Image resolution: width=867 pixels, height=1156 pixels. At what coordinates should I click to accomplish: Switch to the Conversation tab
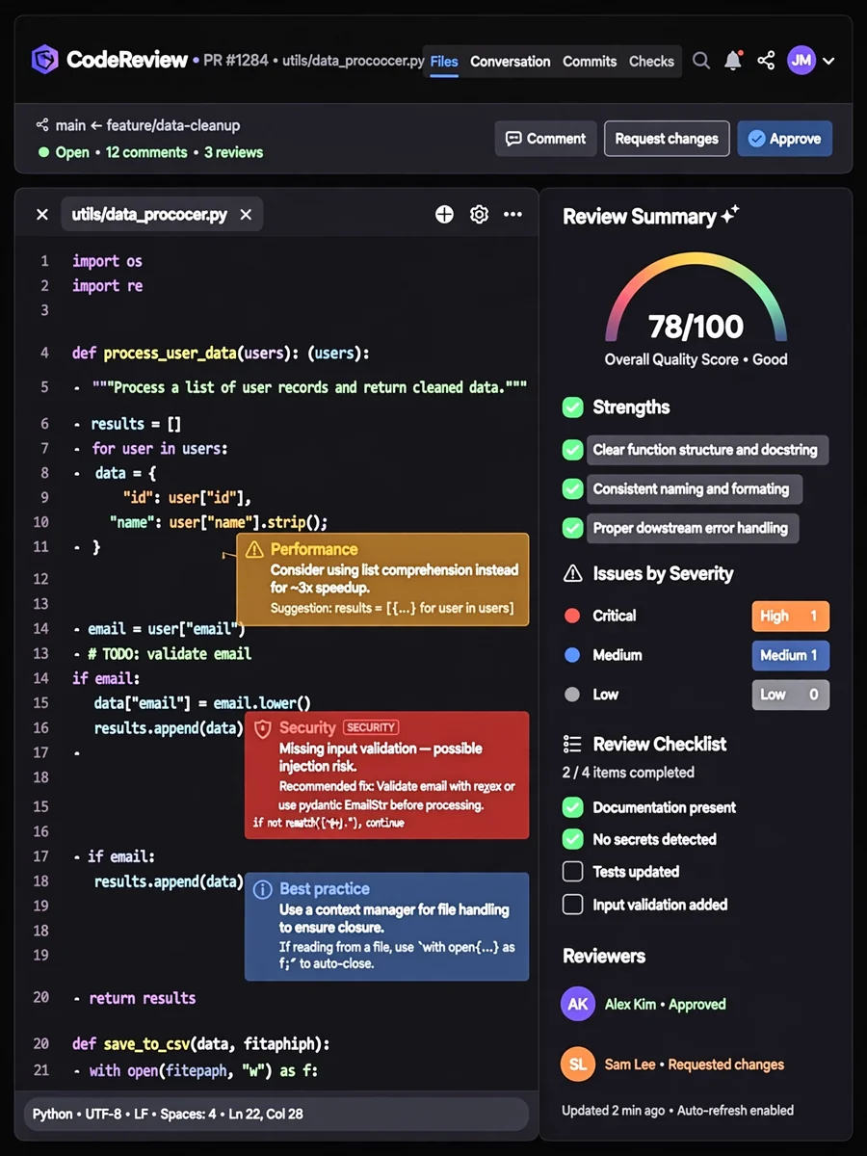(510, 61)
